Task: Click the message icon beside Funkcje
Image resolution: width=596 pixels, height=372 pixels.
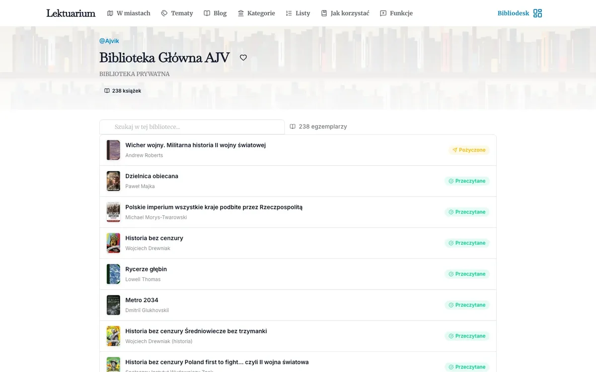Action: pyautogui.click(x=383, y=13)
